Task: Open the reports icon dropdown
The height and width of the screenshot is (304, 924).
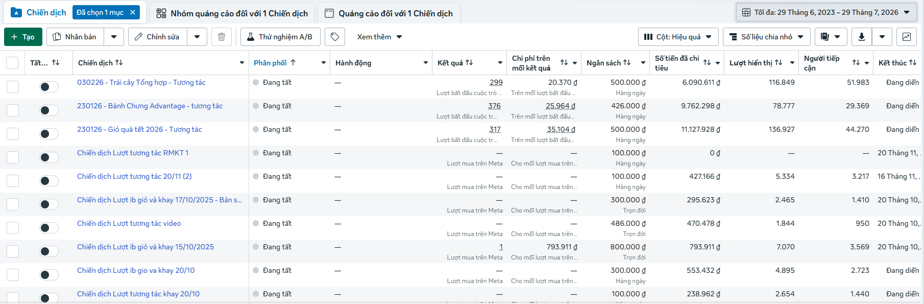Action: [831, 37]
